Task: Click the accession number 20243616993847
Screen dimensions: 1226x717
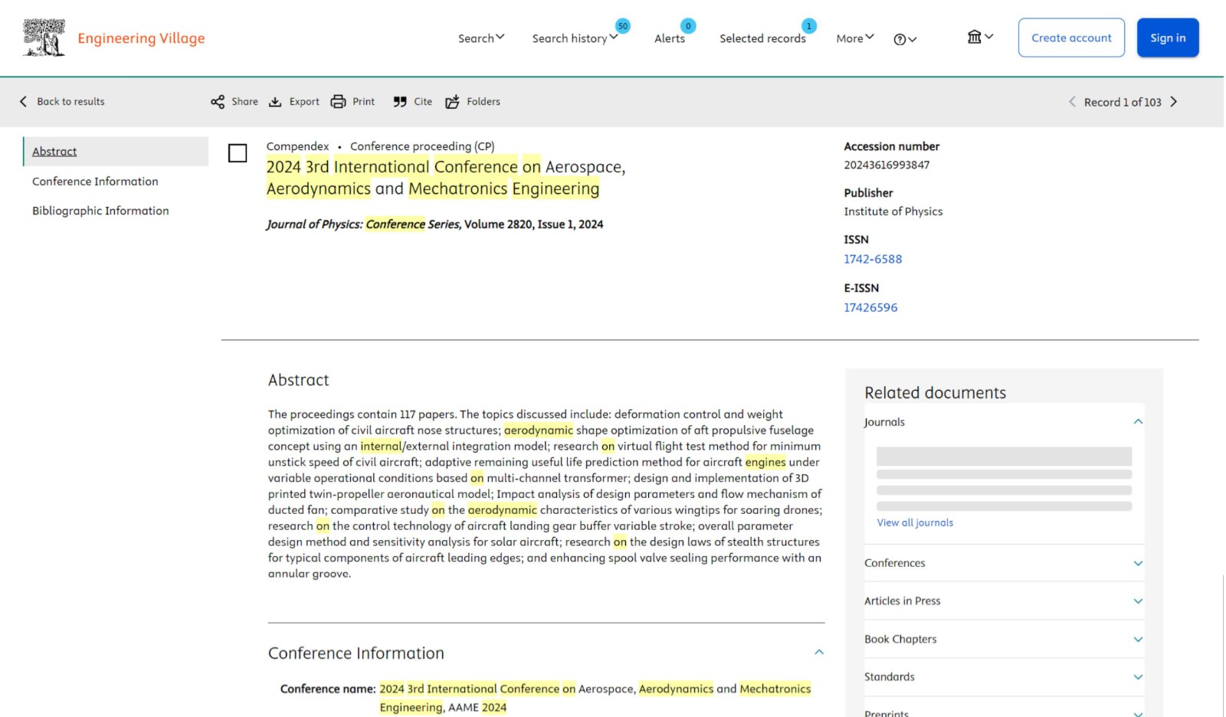Action: [887, 165]
